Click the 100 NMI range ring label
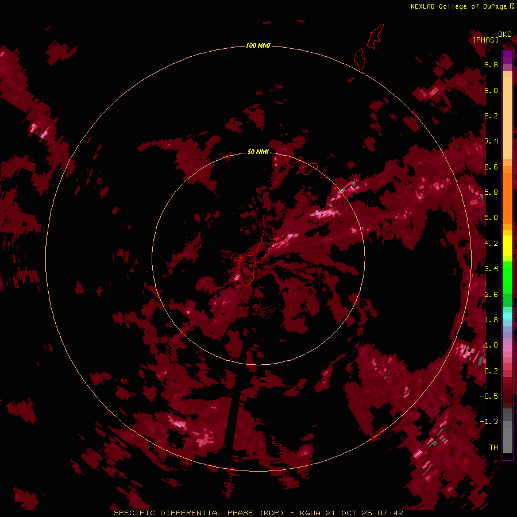 [x=258, y=45]
